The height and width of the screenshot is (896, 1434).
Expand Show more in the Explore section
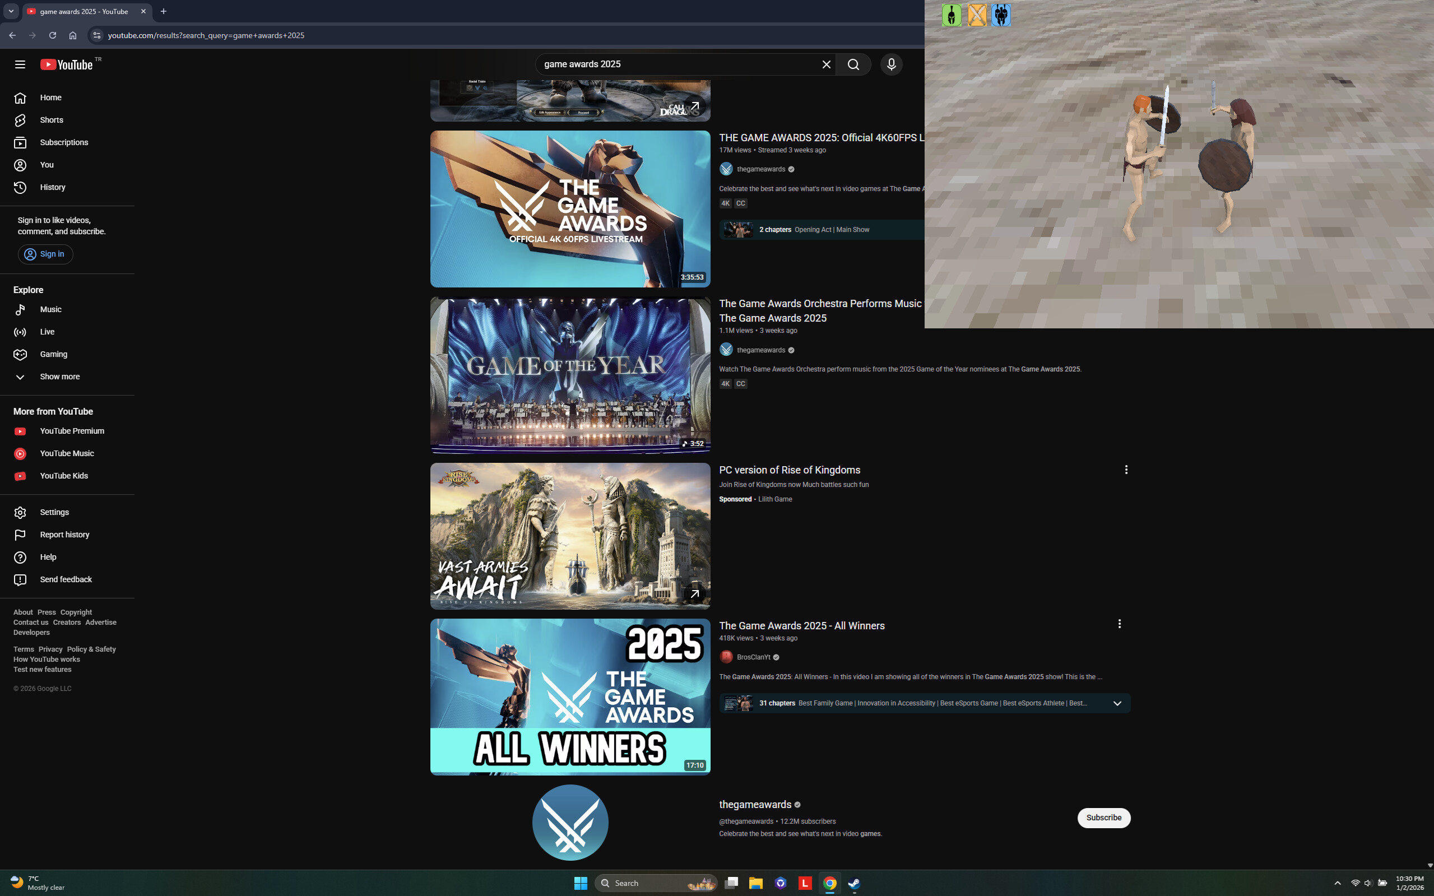tap(59, 377)
